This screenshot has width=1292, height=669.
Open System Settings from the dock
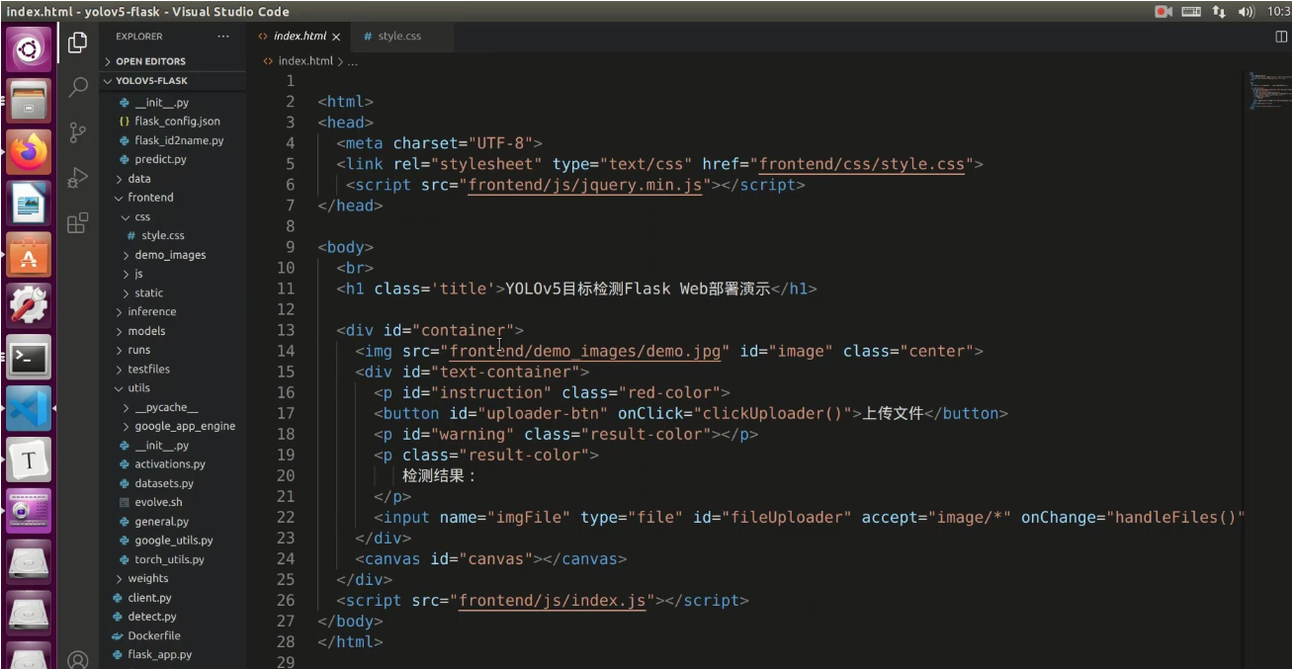pyautogui.click(x=29, y=306)
